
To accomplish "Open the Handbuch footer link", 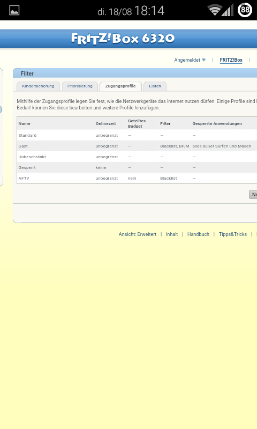I will (198, 234).
